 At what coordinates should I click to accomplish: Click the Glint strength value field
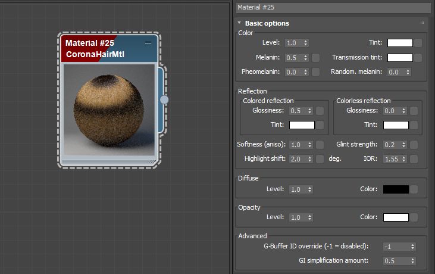(392, 145)
